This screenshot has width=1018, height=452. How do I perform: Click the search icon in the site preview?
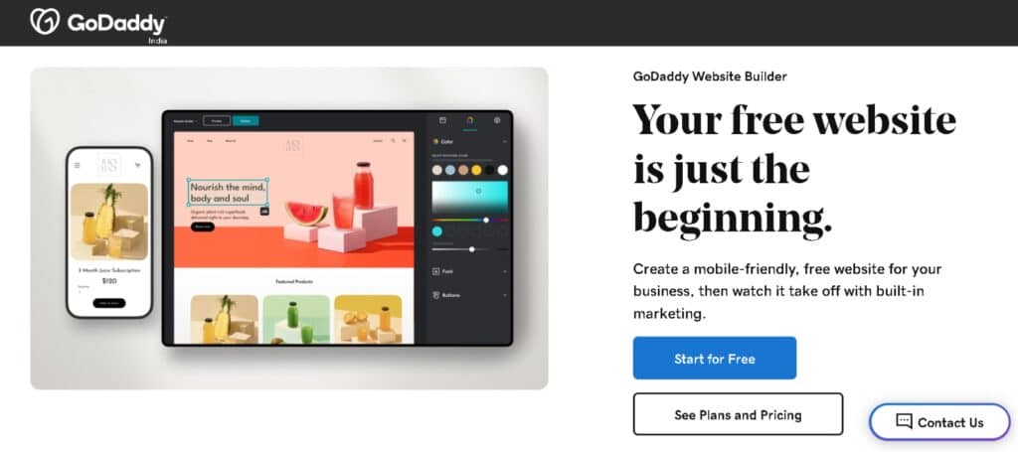coord(393,141)
